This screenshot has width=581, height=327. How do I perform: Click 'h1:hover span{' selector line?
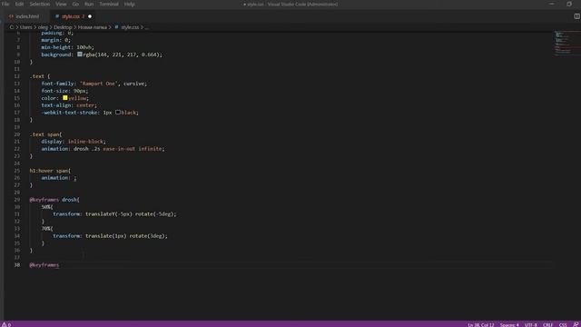pyautogui.click(x=50, y=171)
